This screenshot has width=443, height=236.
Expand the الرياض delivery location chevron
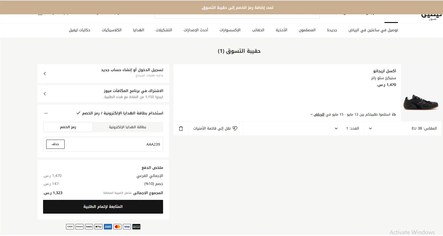click(312, 114)
